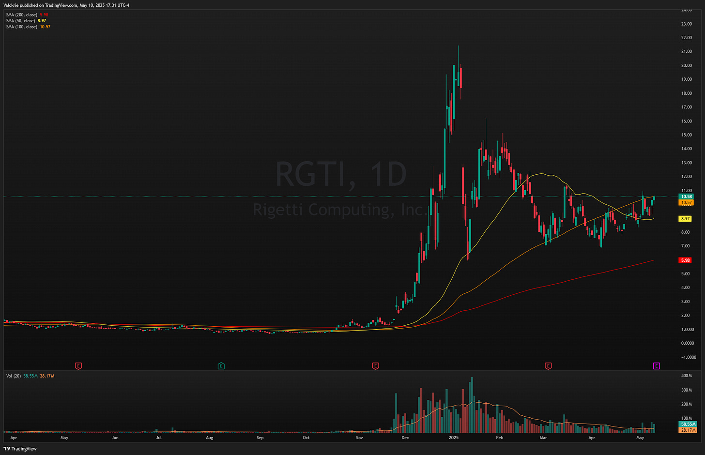The height and width of the screenshot is (455, 705).
Task: Click the Sep label on the time axis
Action: 260,438
